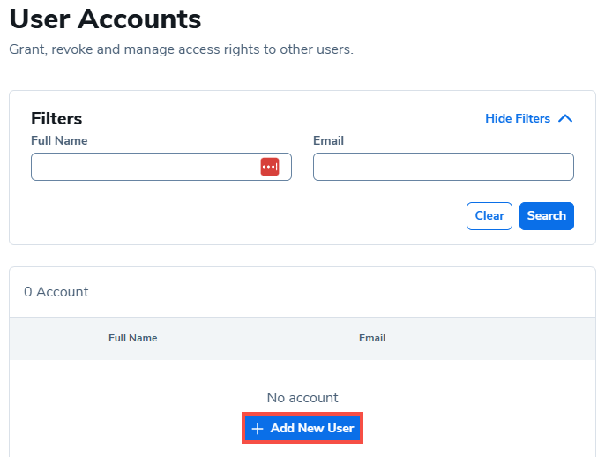605x457 pixels.
Task: Click the access rights description text
Action: point(181,49)
